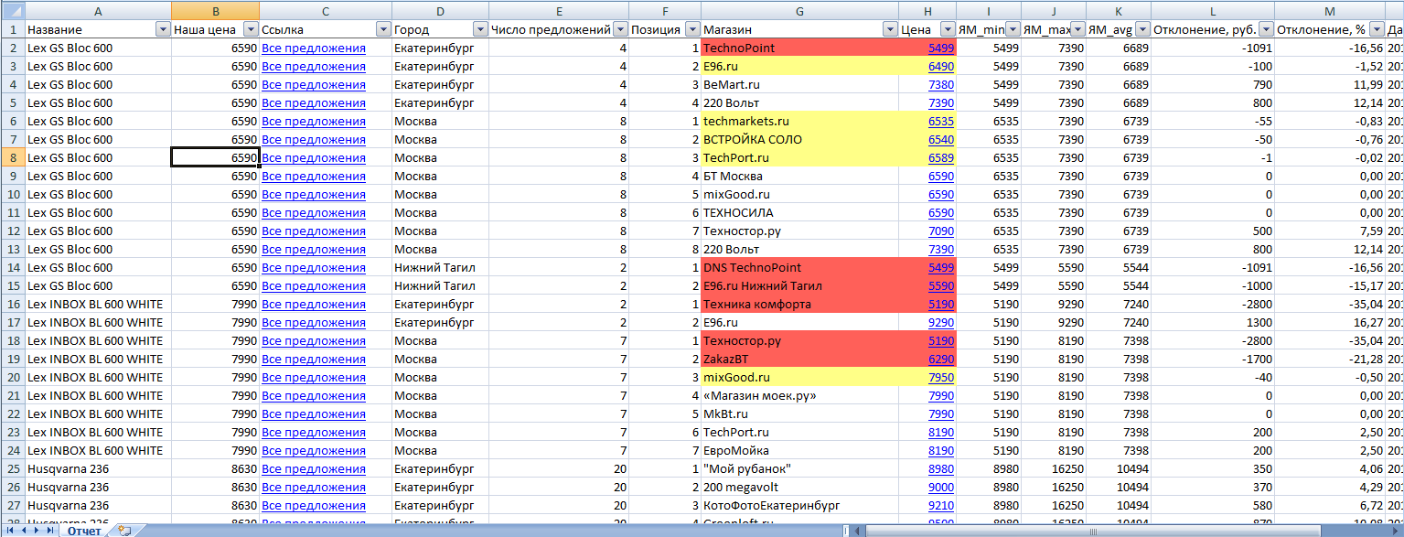Follow price link 6589 for TechPort.ru row 8
The height and width of the screenshot is (537, 1404).
[x=941, y=157]
